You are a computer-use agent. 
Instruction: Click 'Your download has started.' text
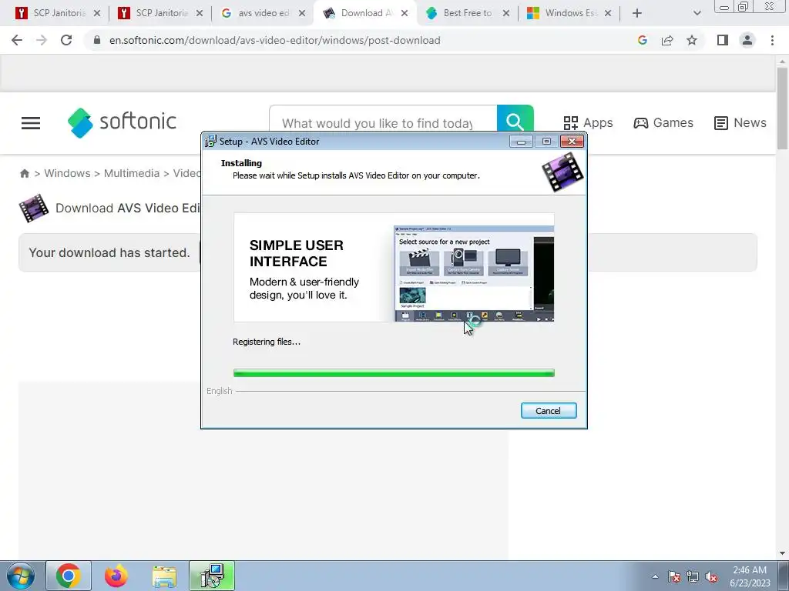pyautogui.click(x=109, y=252)
